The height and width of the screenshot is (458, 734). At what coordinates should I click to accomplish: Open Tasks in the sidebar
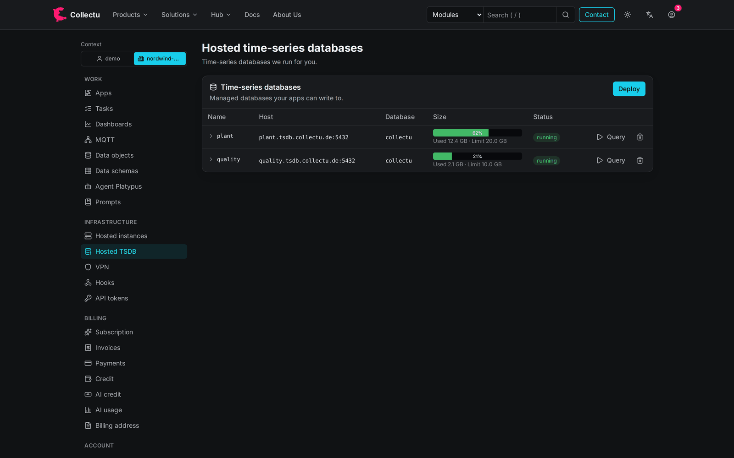coord(134,109)
